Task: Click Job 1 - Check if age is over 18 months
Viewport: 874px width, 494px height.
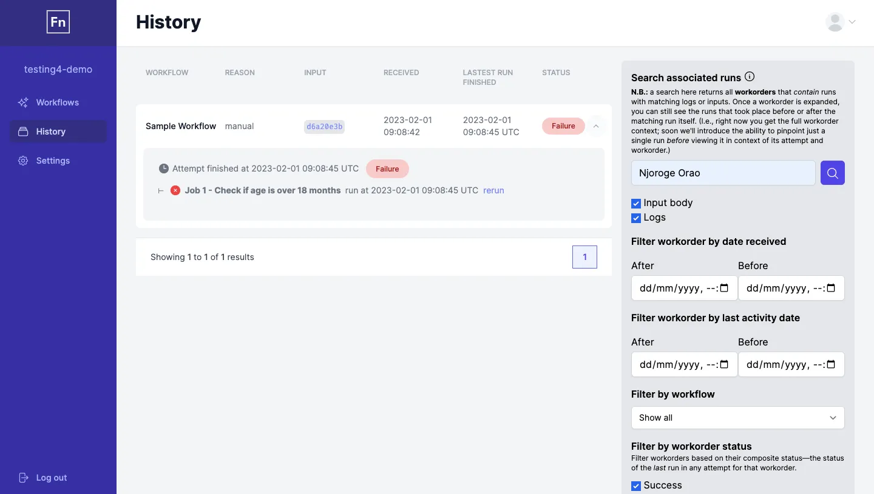Action: 263,190
